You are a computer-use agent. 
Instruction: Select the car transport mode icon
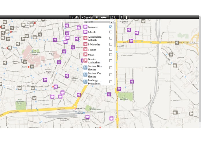click(x=104, y=17)
